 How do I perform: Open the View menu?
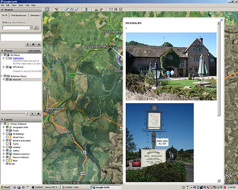pos(14,5)
